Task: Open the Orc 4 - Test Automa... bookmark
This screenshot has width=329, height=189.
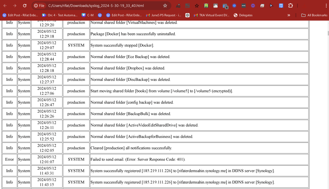Action: [x=60, y=15]
